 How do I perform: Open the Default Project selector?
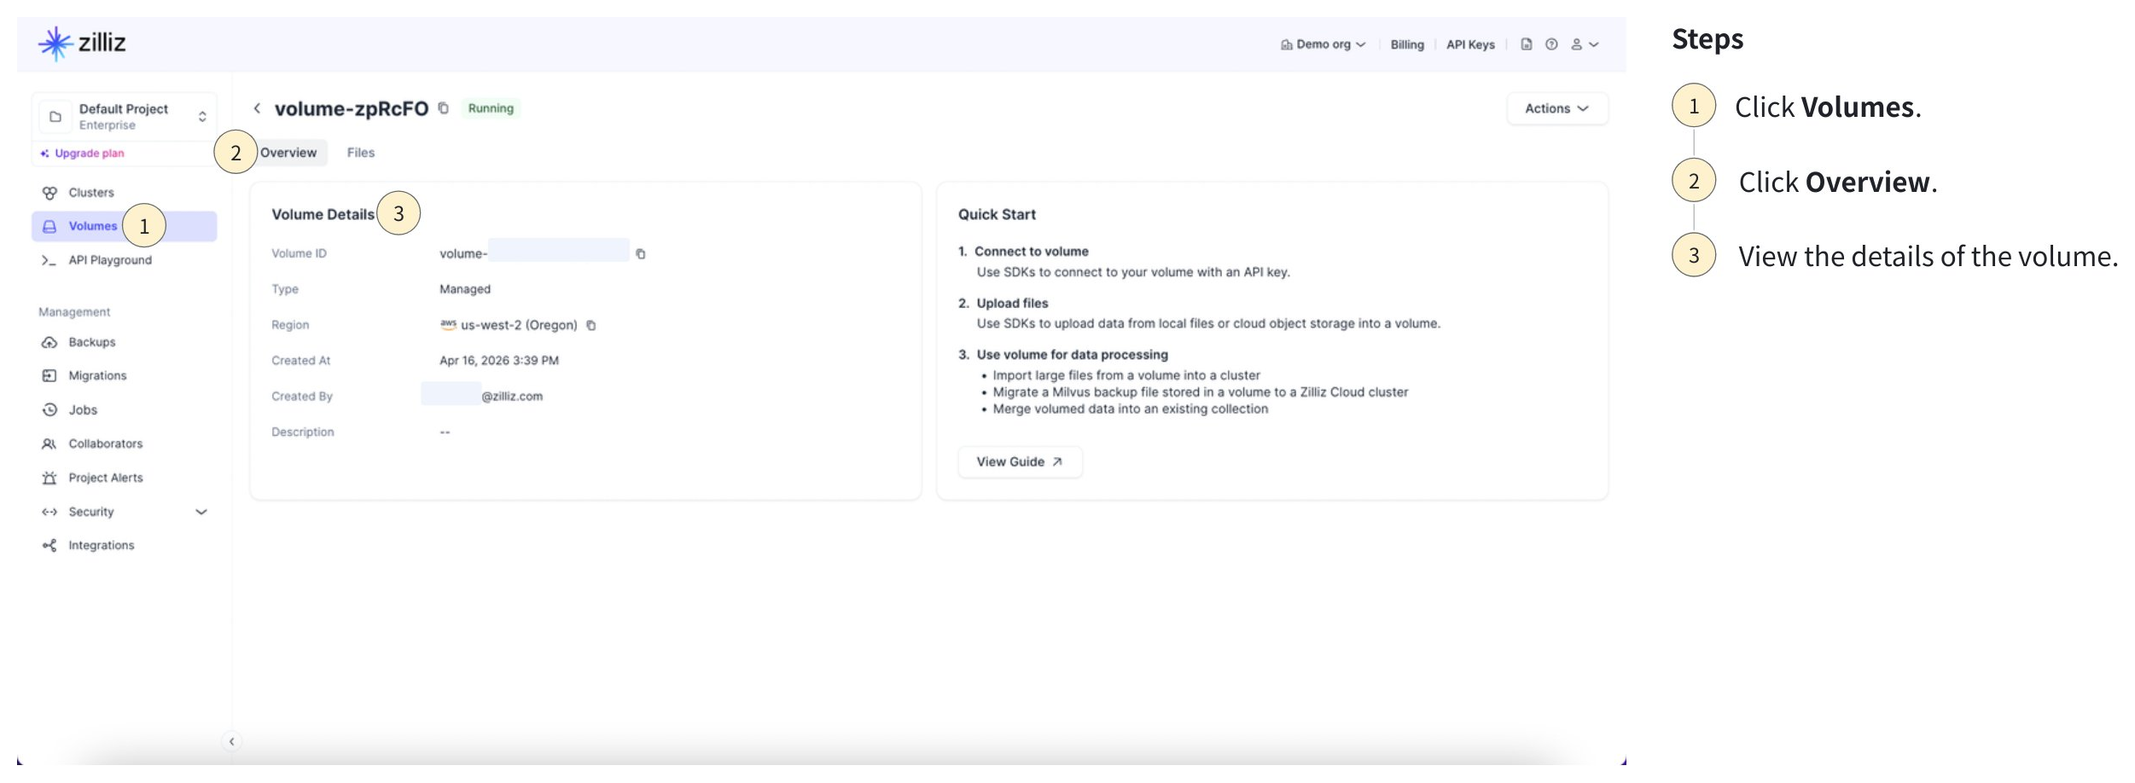tap(125, 116)
